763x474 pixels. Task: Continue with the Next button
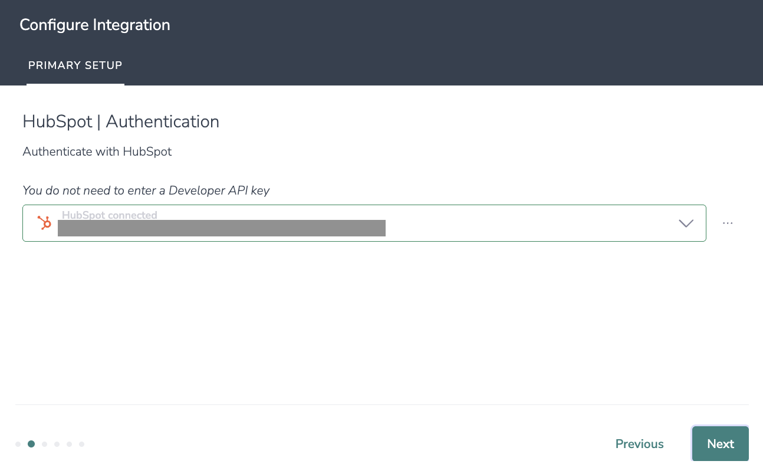click(x=721, y=444)
